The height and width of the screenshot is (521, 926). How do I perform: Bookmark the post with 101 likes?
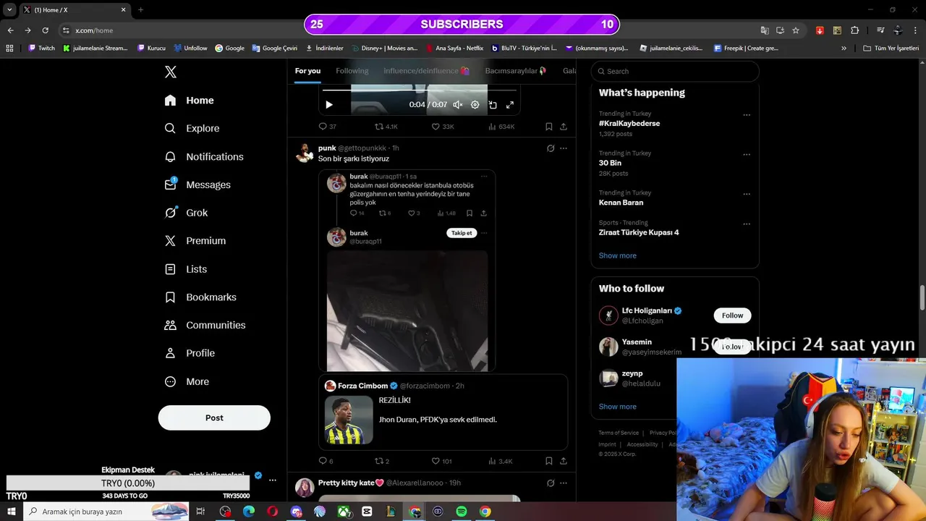(x=549, y=461)
